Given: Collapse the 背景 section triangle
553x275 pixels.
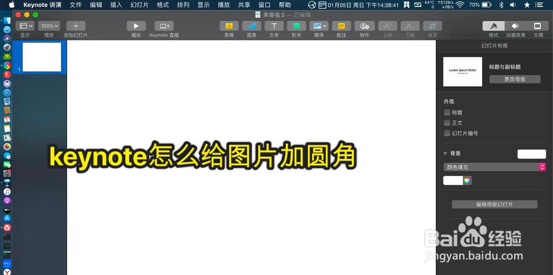Looking at the screenshot, I should point(445,154).
